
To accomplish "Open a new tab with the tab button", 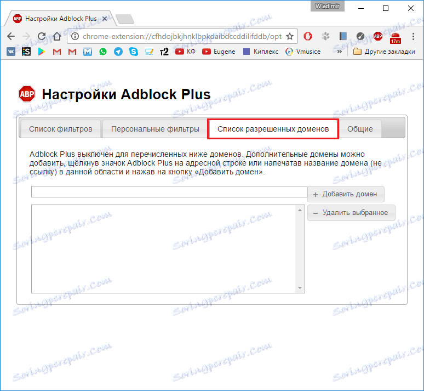I will click(125, 19).
